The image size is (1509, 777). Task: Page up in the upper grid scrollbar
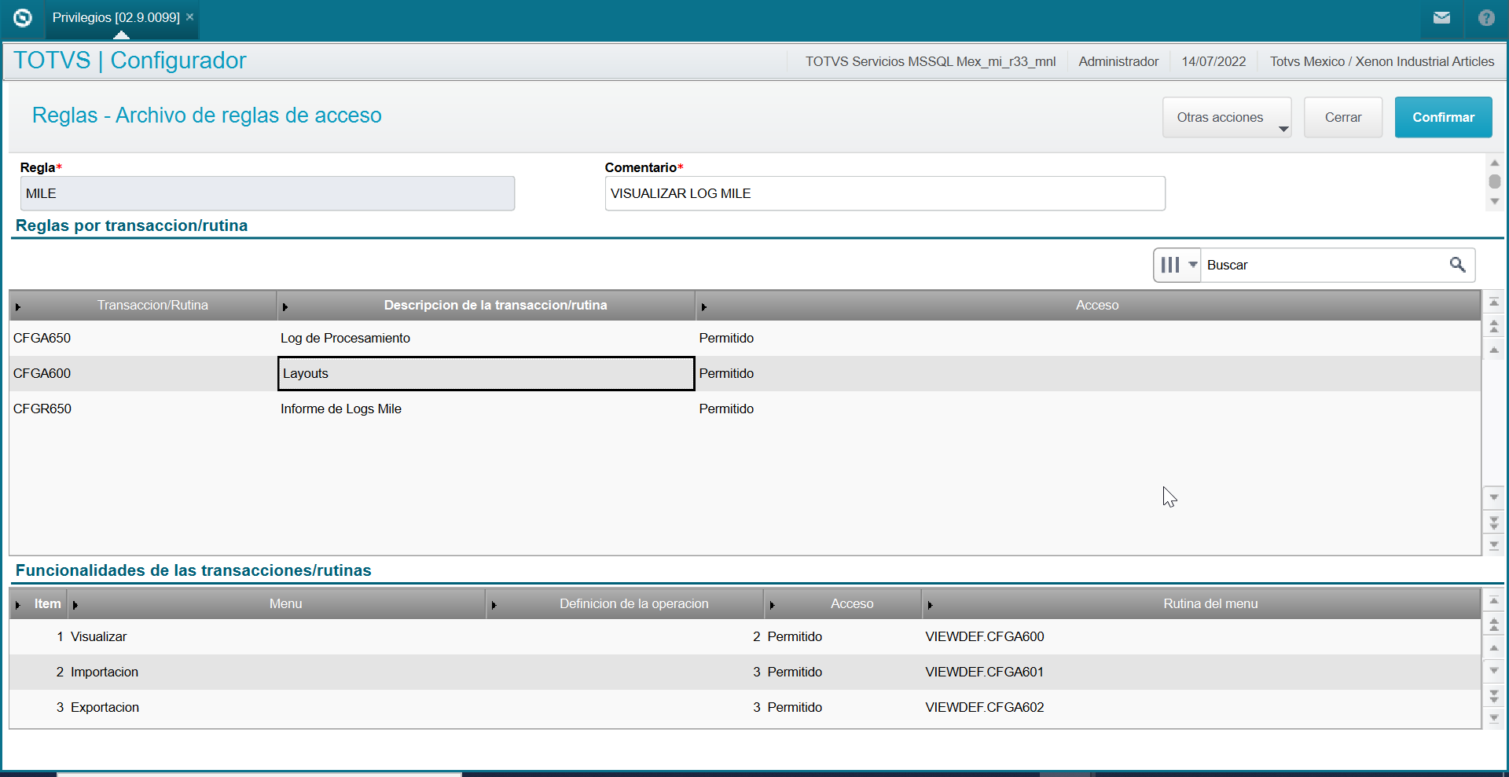tap(1494, 326)
